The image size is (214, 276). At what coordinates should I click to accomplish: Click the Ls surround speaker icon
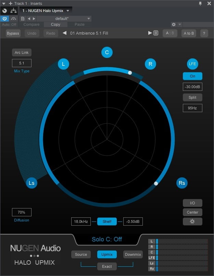[32, 183]
